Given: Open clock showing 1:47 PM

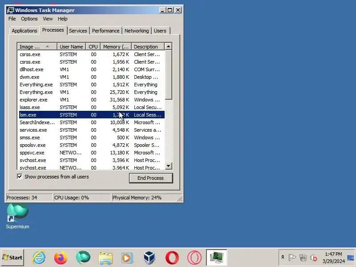Looking at the screenshot, I should point(333,258).
